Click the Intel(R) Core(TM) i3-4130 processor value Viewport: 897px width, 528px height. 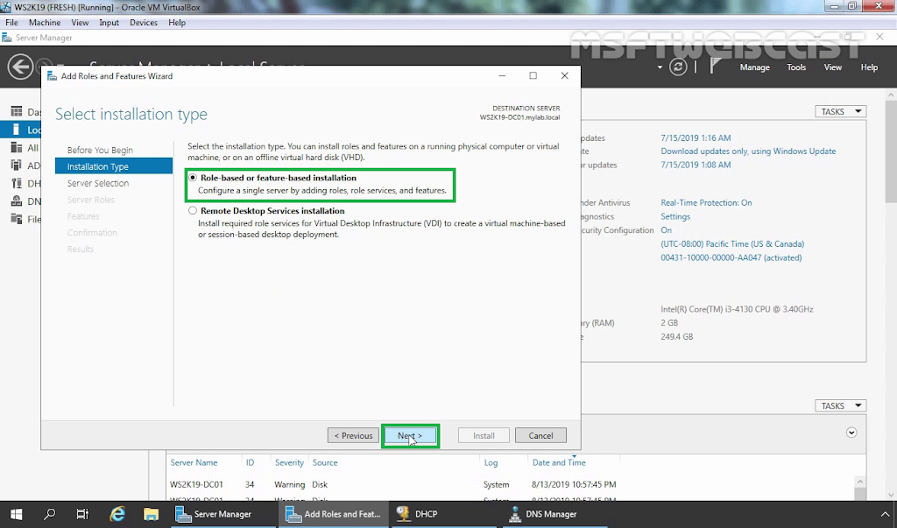pyautogui.click(x=737, y=309)
